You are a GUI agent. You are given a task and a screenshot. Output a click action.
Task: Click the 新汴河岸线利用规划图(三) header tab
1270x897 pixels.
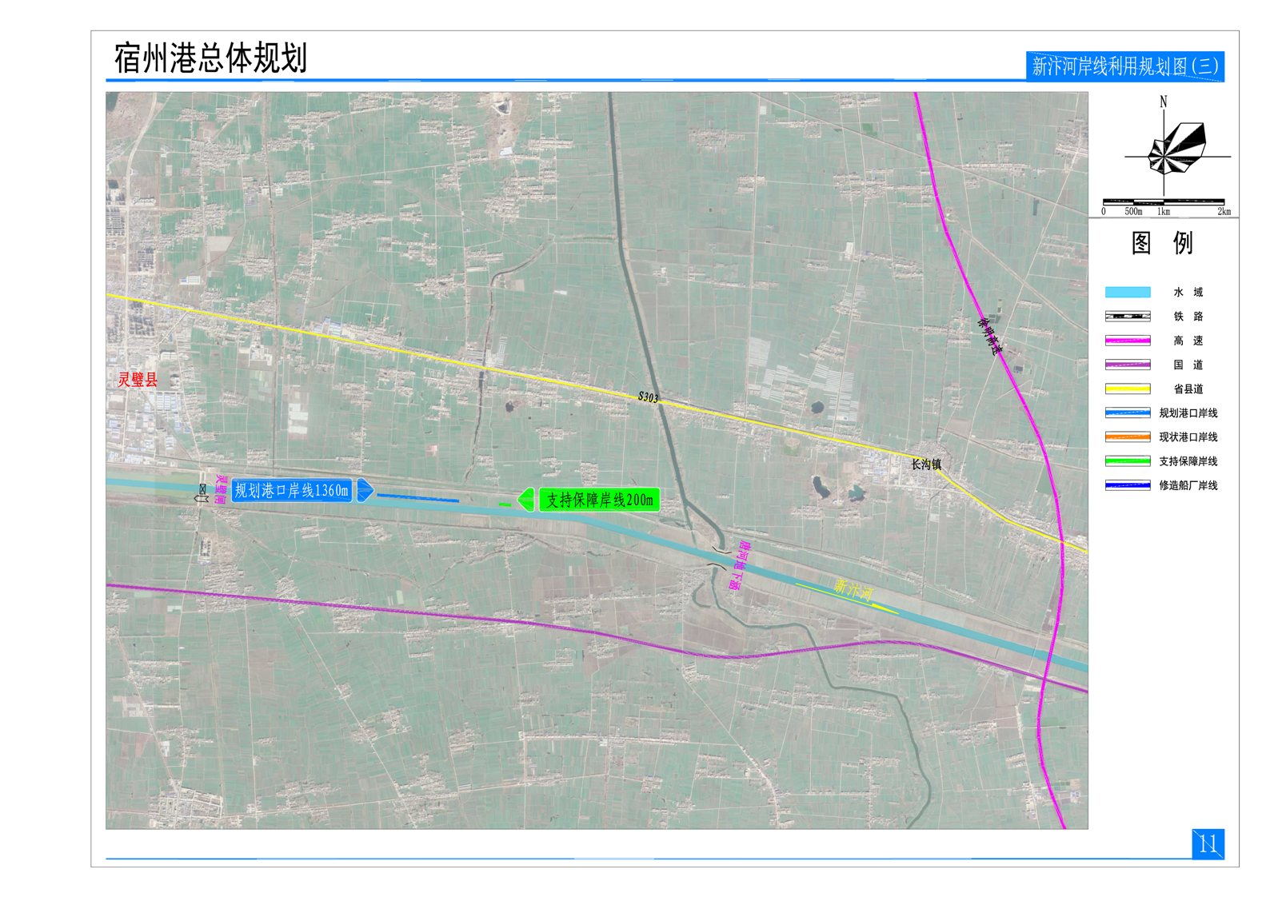point(1124,66)
